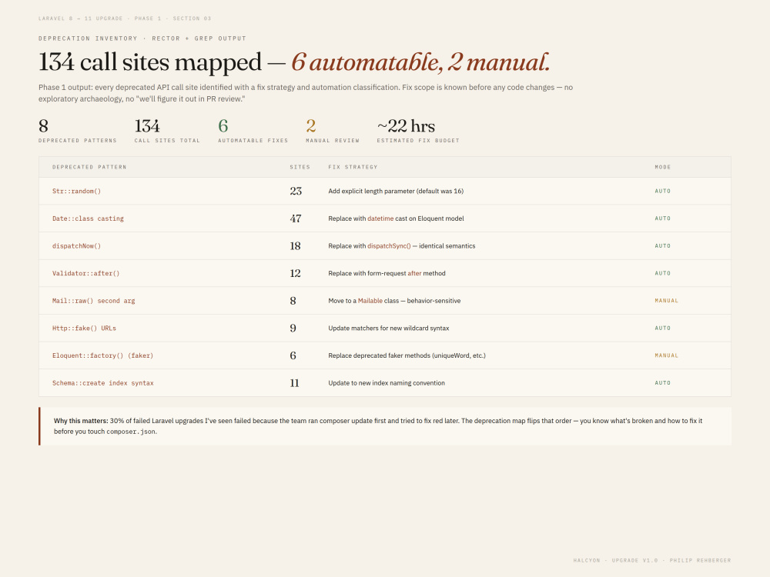Click the site count 23
This screenshot has width=770, height=577.
pos(296,192)
